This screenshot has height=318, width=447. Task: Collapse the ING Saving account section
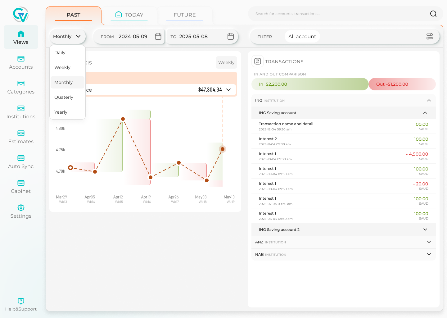(x=425, y=113)
